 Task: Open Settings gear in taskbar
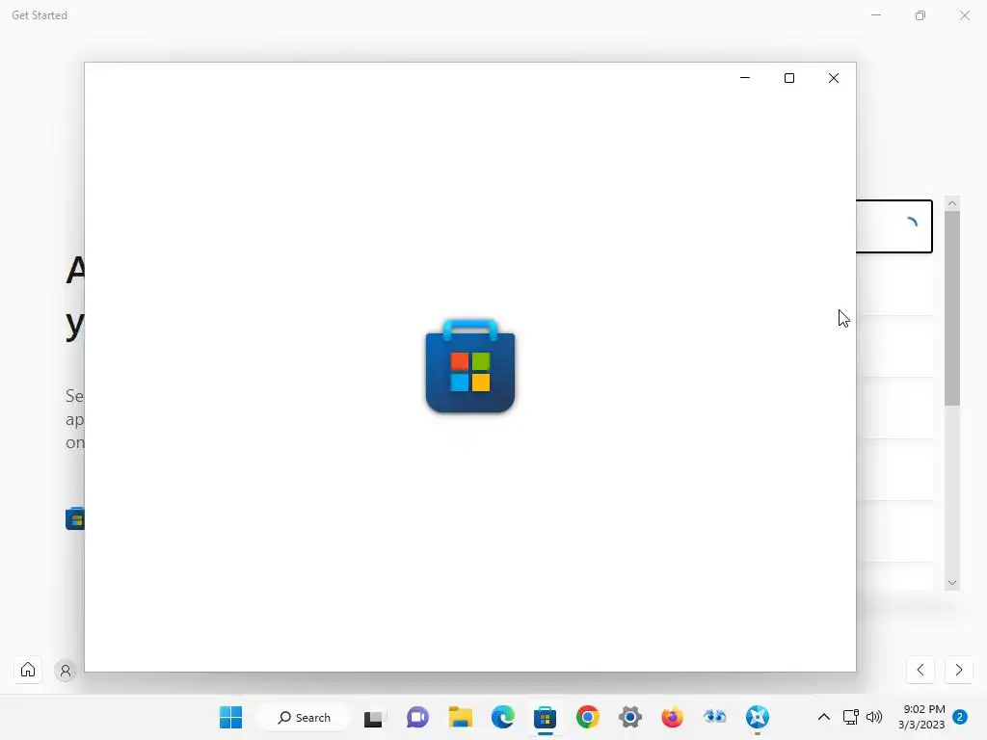(630, 717)
